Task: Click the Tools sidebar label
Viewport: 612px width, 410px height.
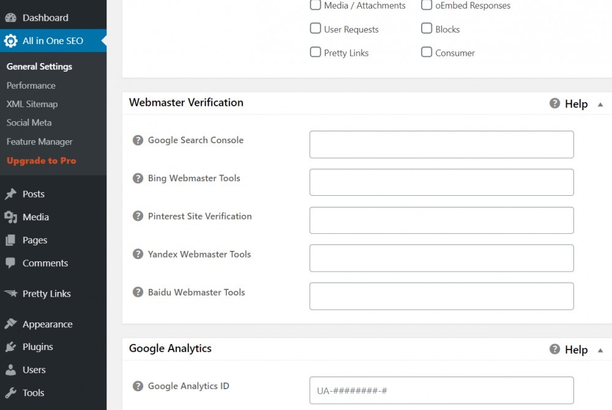Action: [x=33, y=393]
